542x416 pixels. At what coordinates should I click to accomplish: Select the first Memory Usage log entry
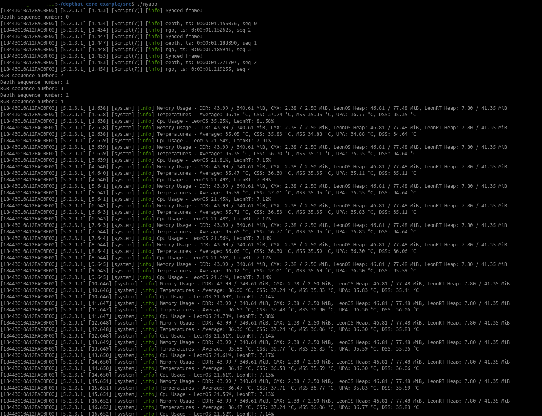[x=174, y=108]
